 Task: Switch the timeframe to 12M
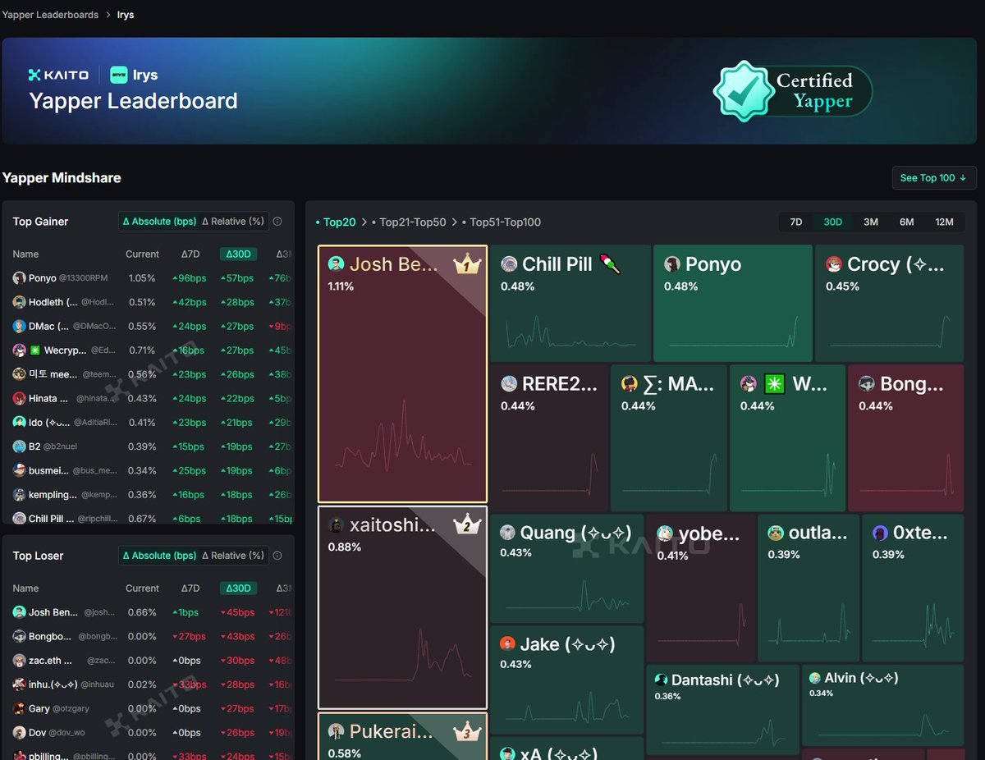click(x=944, y=222)
